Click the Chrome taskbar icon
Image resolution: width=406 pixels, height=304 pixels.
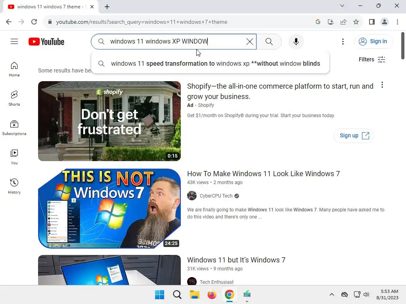[230, 294]
